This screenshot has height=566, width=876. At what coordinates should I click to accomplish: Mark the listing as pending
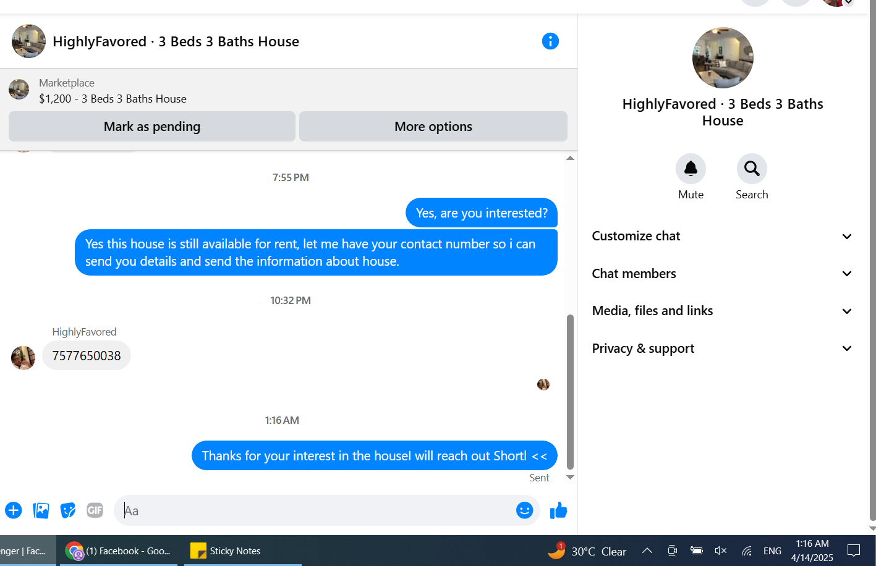coord(152,127)
